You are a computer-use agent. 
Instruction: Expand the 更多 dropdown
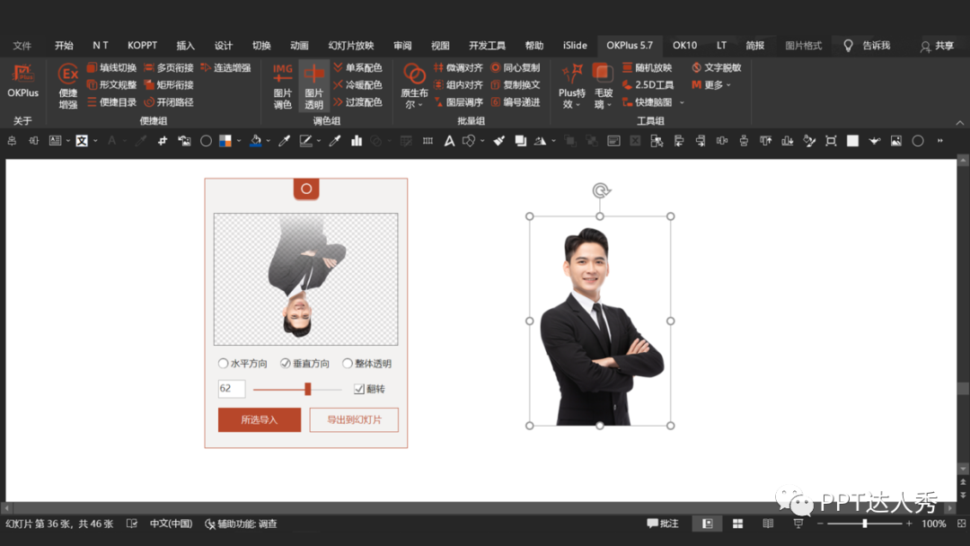point(728,85)
